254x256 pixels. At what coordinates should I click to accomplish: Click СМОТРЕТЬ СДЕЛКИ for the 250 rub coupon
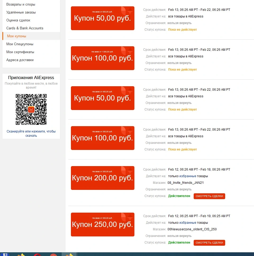point(209,243)
